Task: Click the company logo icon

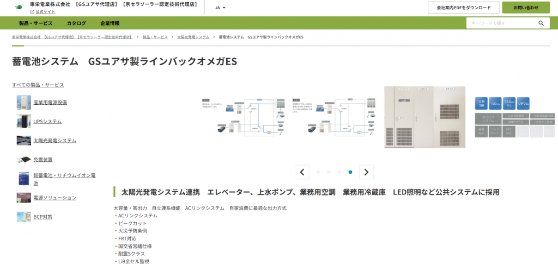Action: point(18,7)
